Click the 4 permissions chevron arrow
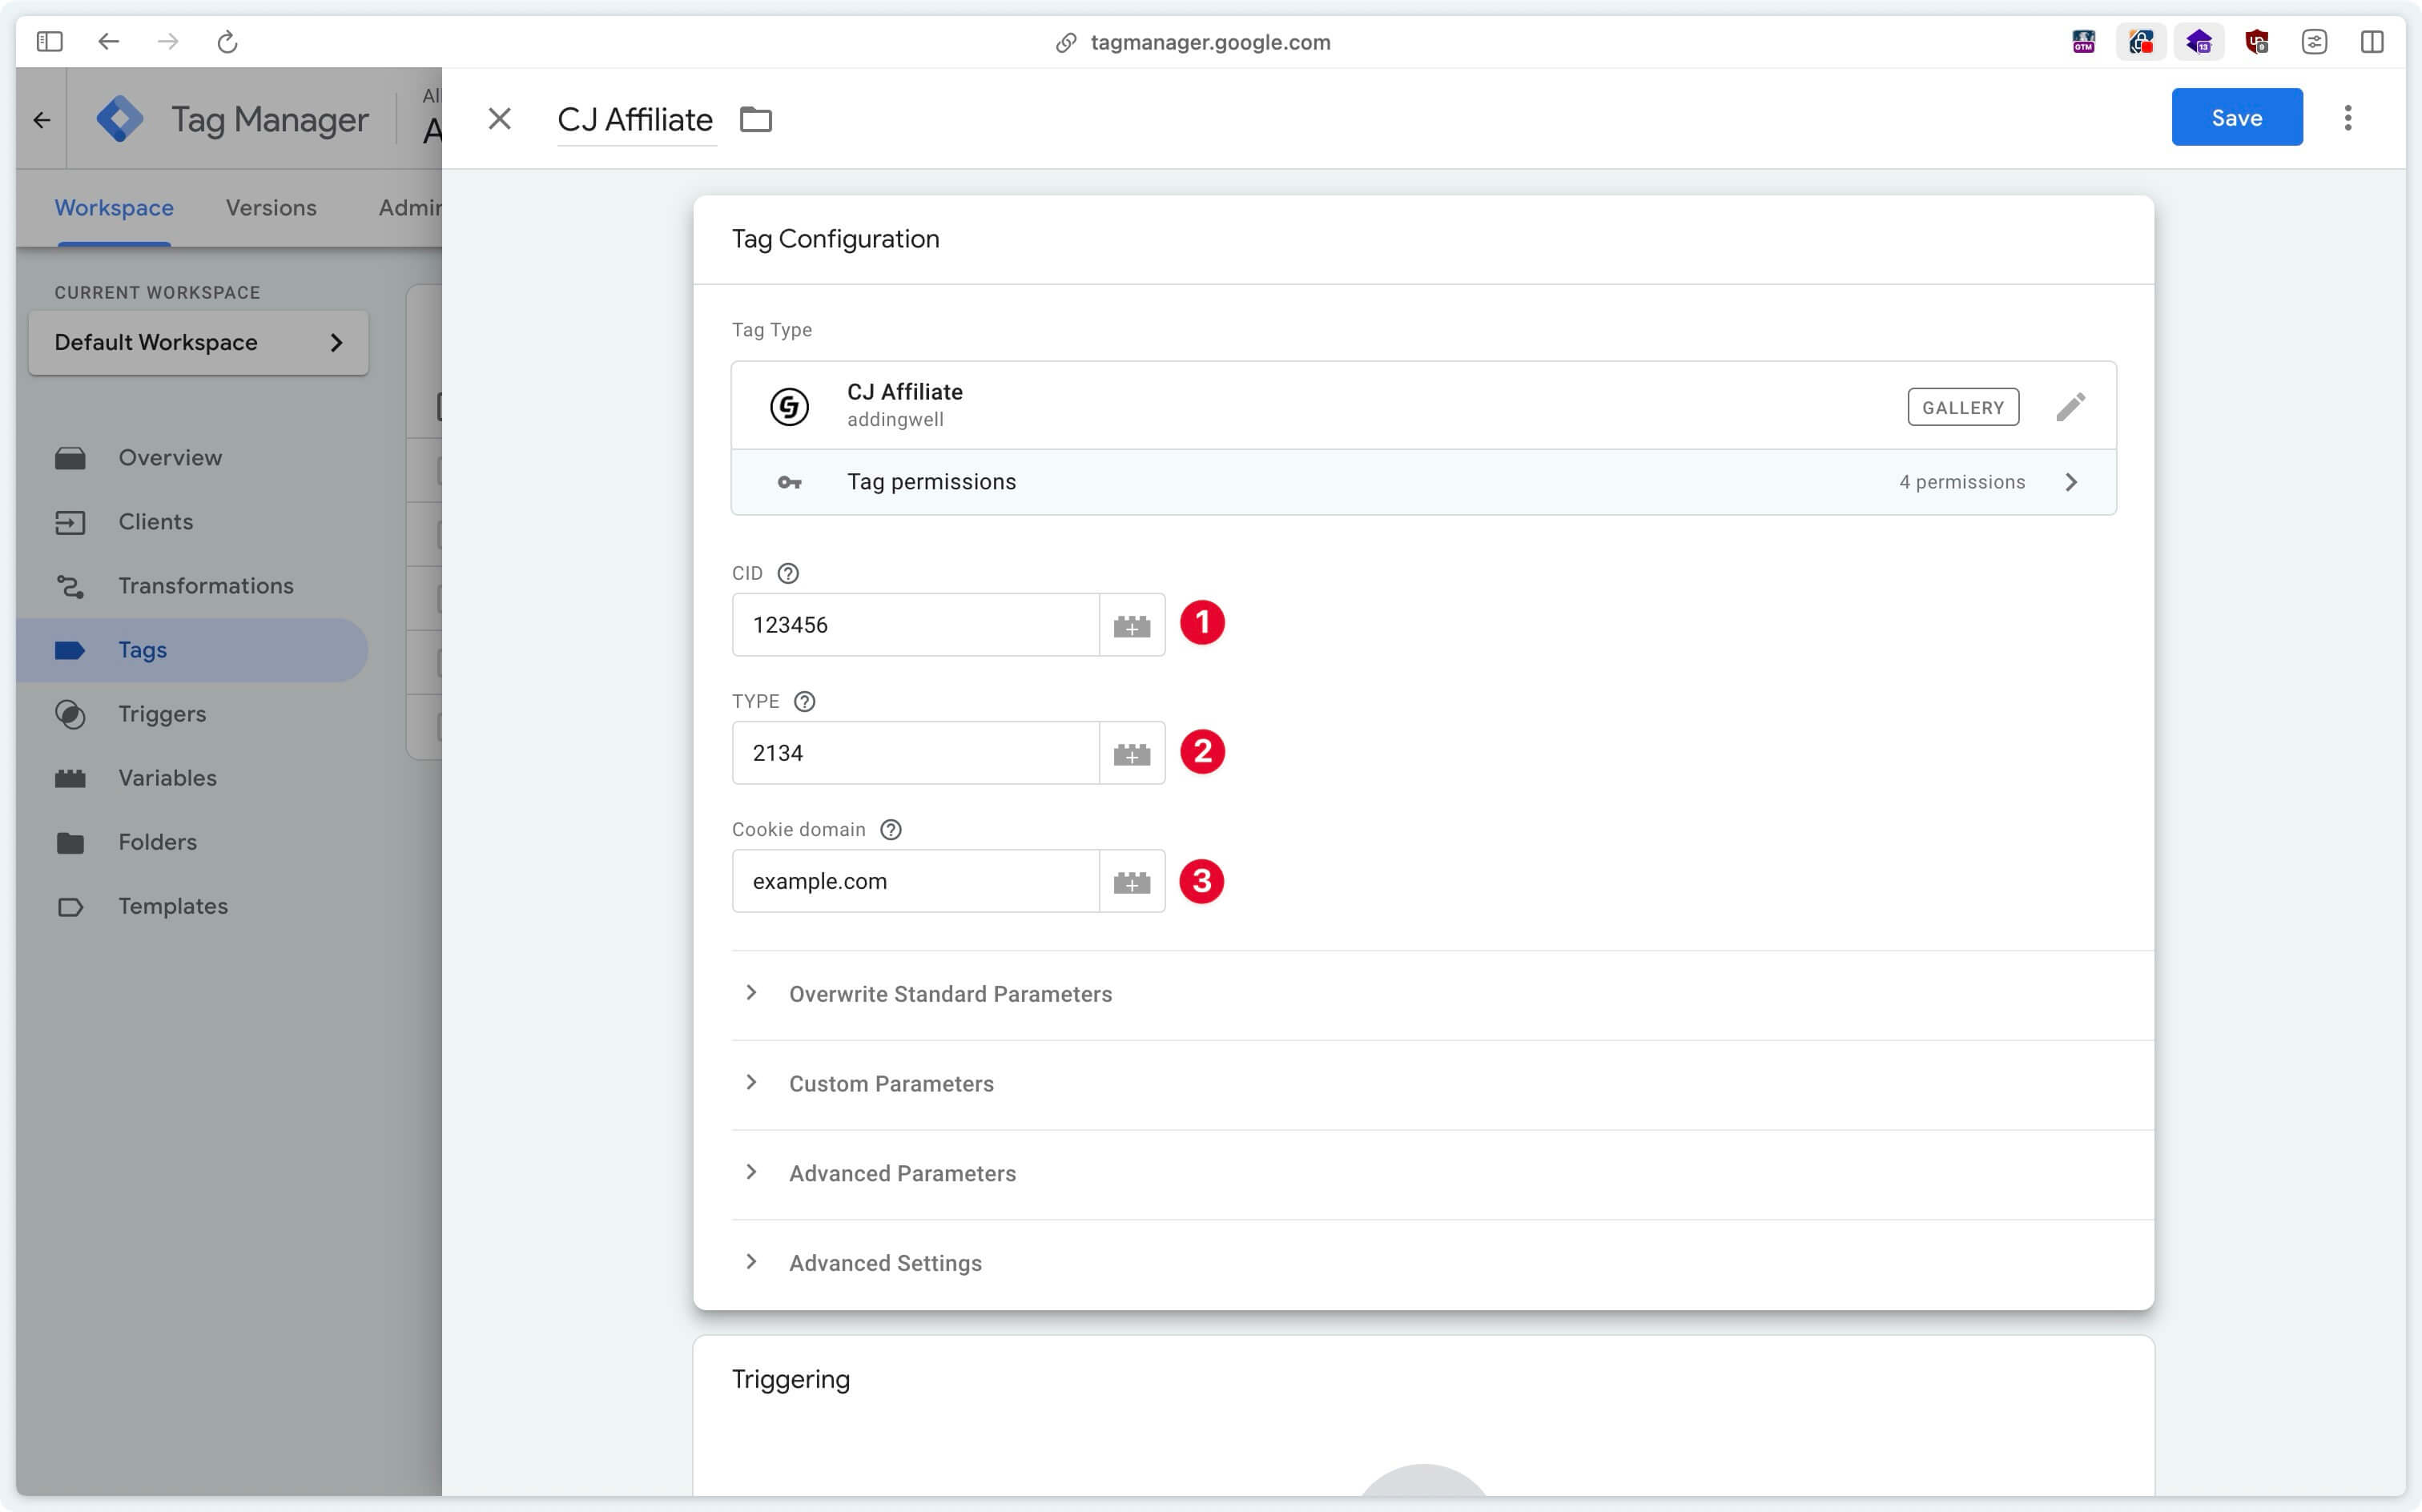The image size is (2422, 1512). [2071, 482]
